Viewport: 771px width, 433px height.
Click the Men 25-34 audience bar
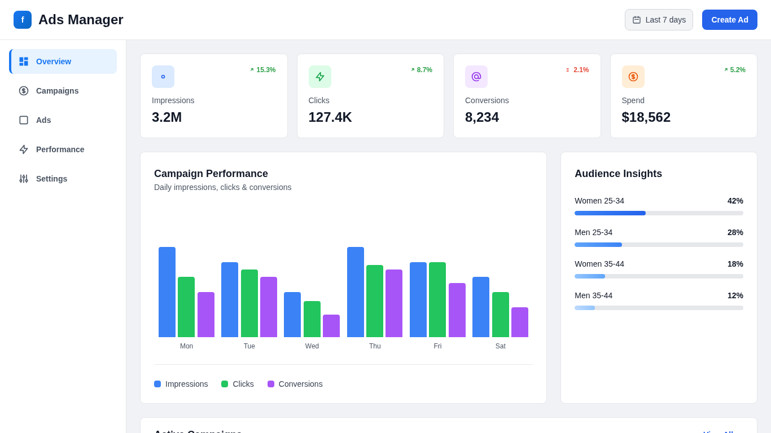[x=659, y=245]
